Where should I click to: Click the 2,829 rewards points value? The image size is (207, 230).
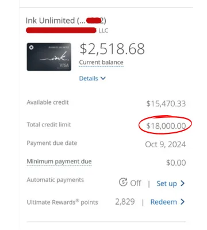125,202
